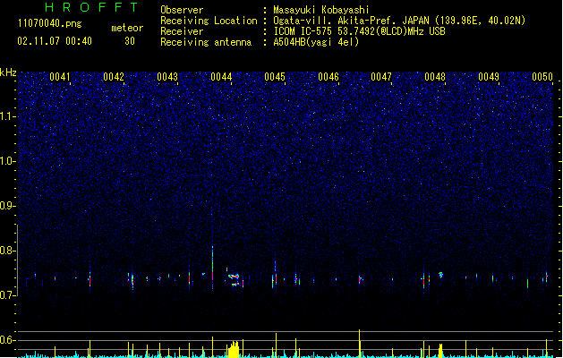563x358 pixels.
Task: Click the 0050 time marker
Action: (542, 77)
